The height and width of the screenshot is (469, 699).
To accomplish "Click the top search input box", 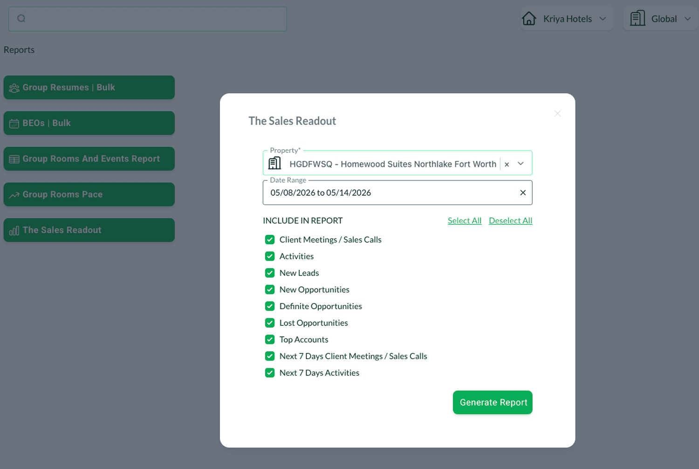I will click(x=148, y=19).
